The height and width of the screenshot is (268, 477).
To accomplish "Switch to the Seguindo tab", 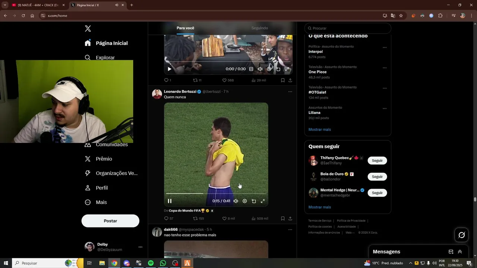I will (x=259, y=28).
